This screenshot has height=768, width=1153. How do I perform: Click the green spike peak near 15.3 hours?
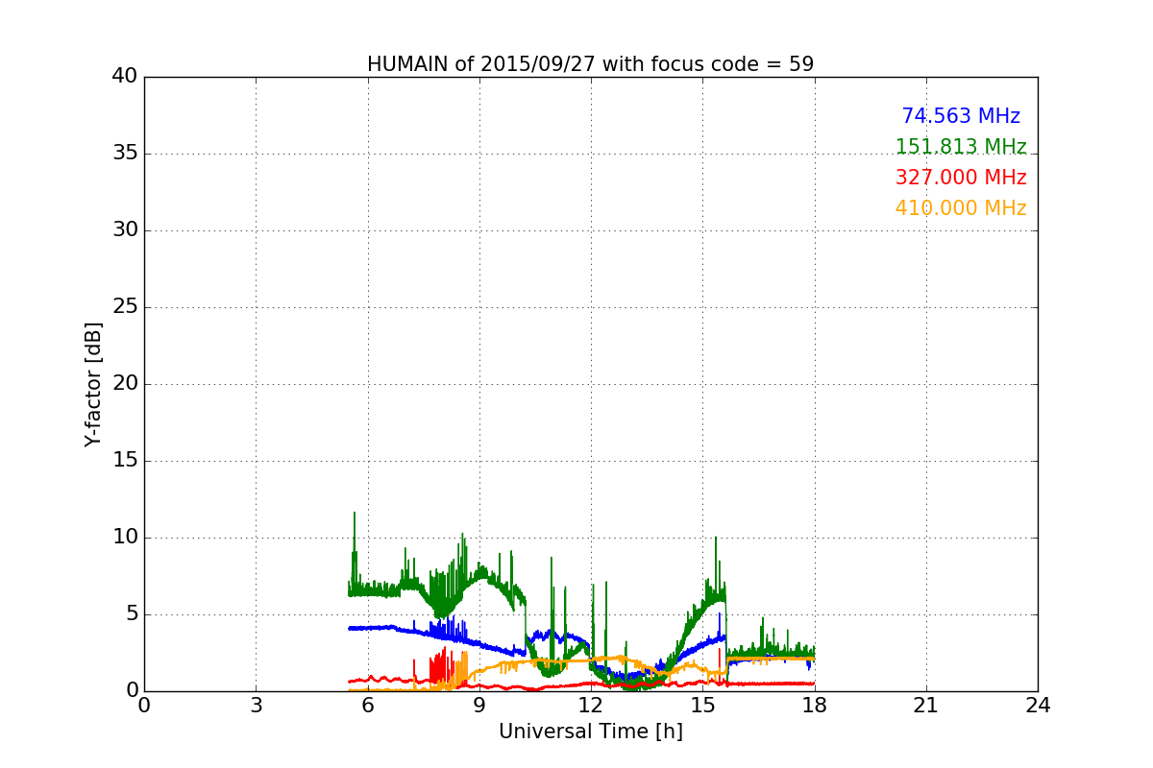click(x=716, y=538)
